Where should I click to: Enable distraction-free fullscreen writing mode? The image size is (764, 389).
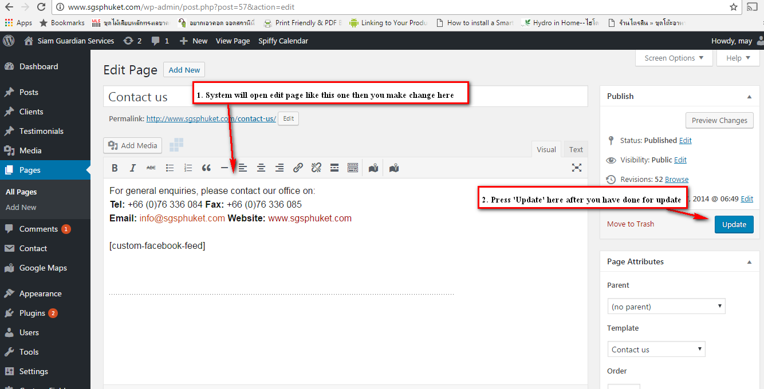click(576, 168)
